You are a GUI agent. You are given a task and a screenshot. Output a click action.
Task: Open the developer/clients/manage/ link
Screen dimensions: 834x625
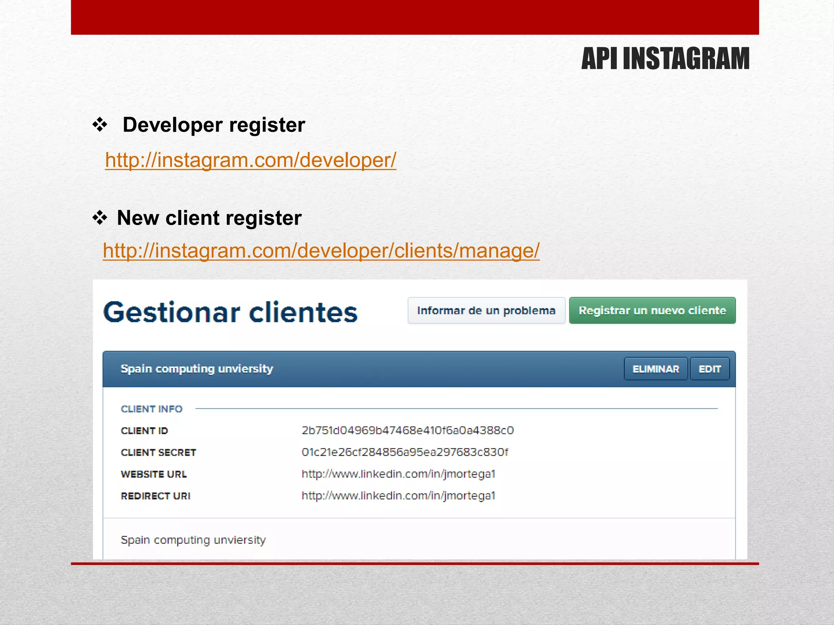click(x=321, y=250)
